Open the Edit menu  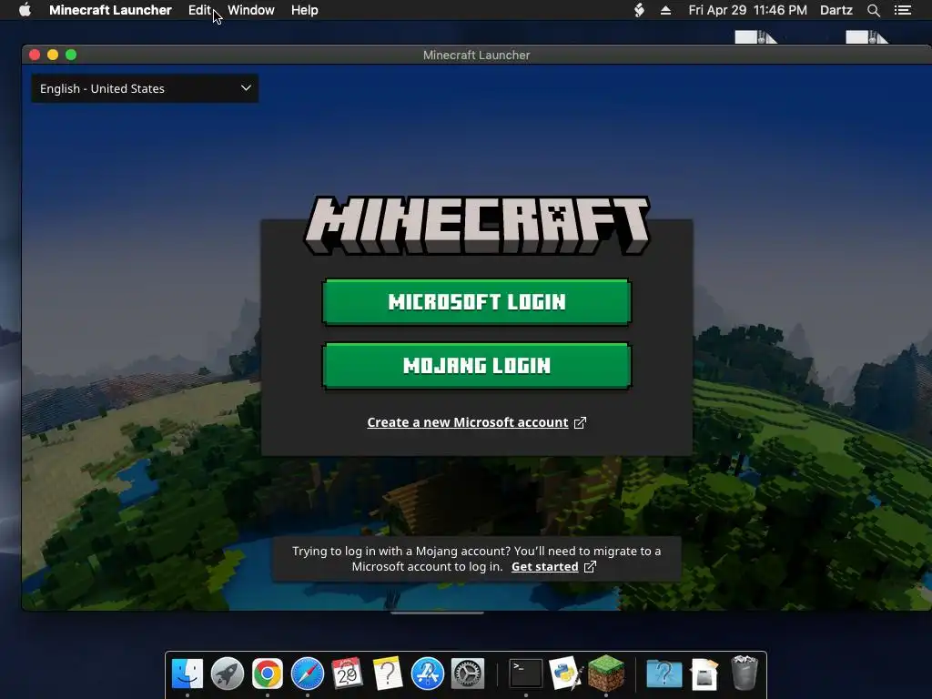coord(199,10)
